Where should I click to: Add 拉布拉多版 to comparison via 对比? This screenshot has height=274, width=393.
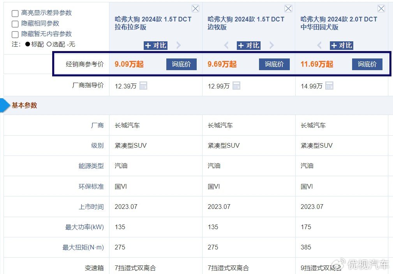(x=155, y=46)
